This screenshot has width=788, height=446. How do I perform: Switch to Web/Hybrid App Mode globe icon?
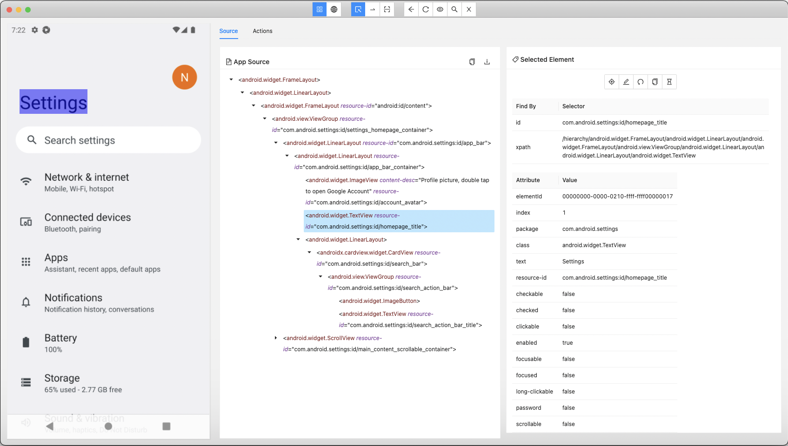point(334,9)
